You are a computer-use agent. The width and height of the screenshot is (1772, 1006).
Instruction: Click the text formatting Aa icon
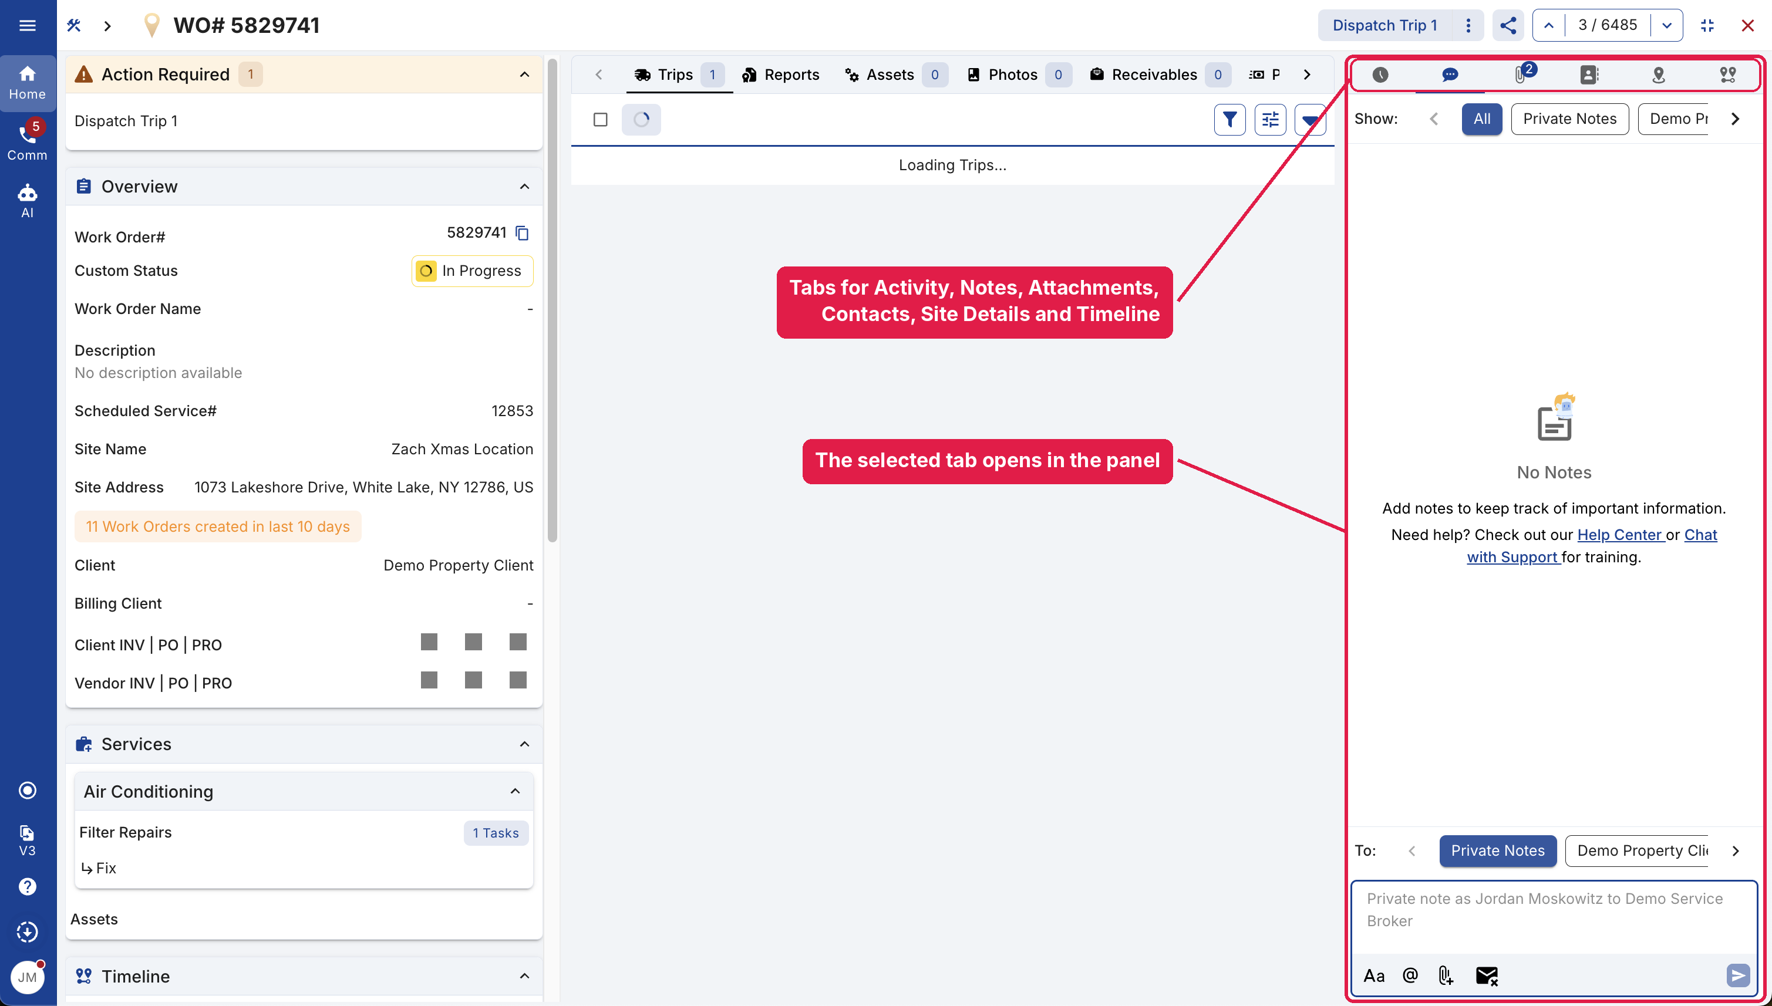click(x=1374, y=975)
